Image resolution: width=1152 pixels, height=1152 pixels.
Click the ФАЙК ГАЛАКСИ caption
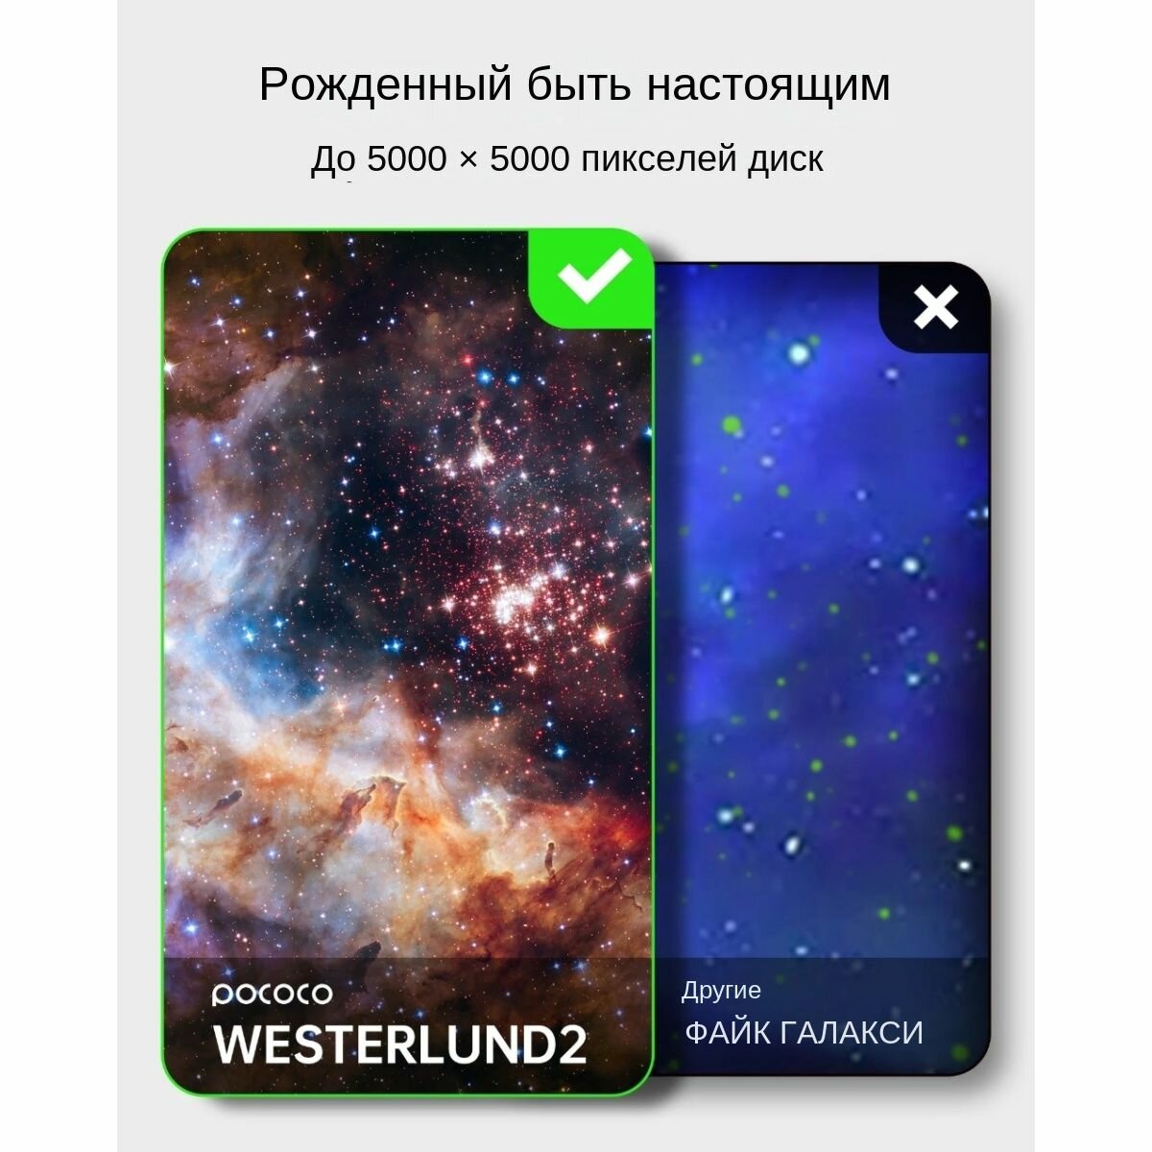pyautogui.click(x=804, y=1033)
